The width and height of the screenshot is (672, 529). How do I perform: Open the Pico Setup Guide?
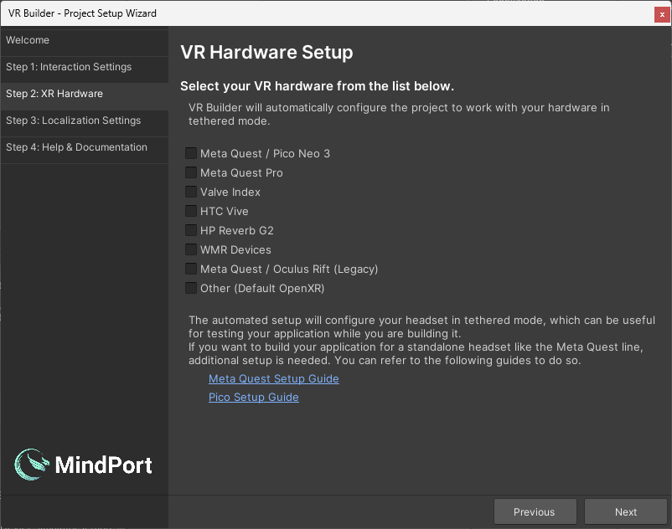click(x=253, y=397)
